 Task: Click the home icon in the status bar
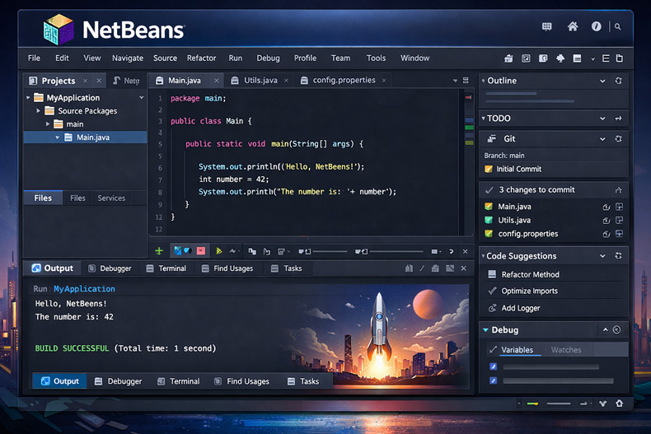[619, 404]
